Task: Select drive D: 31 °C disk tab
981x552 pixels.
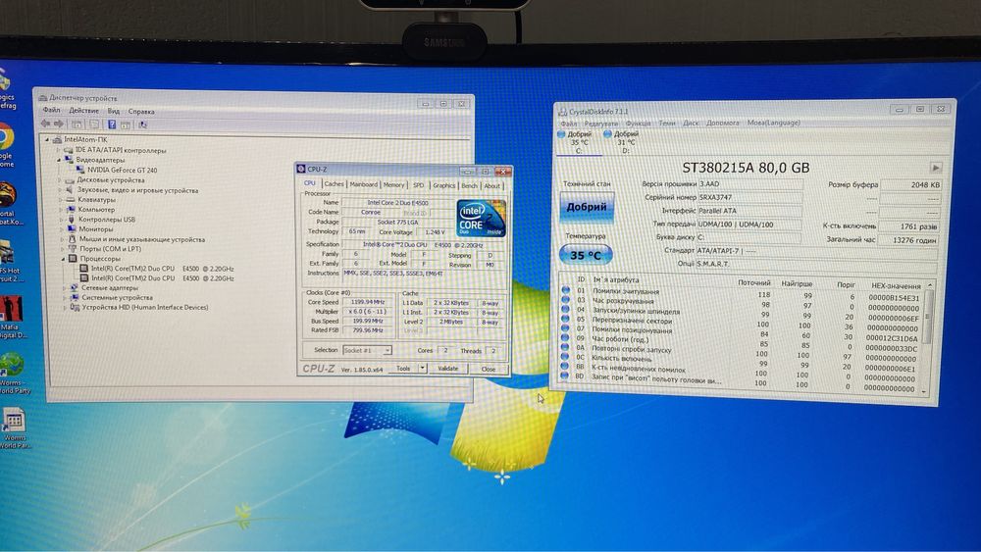Action: click(x=623, y=142)
